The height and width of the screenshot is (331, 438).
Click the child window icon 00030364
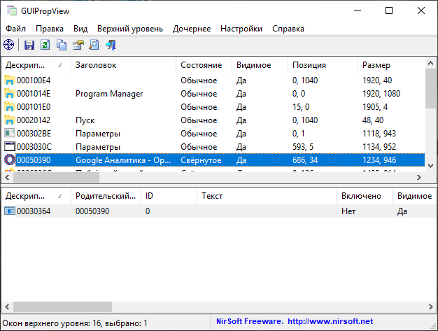coord(10,211)
